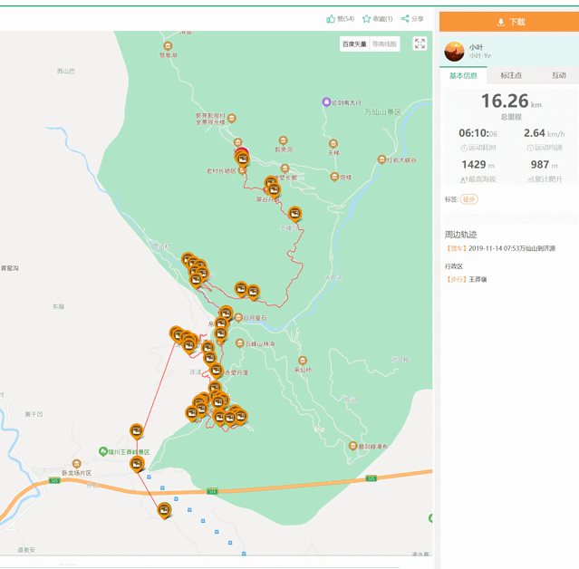This screenshot has width=579, height=569.
Task: Open the 互动 tab
Action: [558, 75]
